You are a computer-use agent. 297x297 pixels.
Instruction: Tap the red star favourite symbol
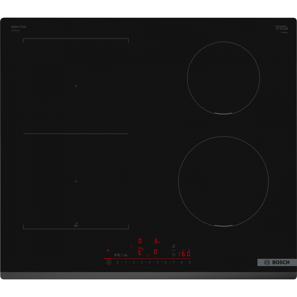147,255
